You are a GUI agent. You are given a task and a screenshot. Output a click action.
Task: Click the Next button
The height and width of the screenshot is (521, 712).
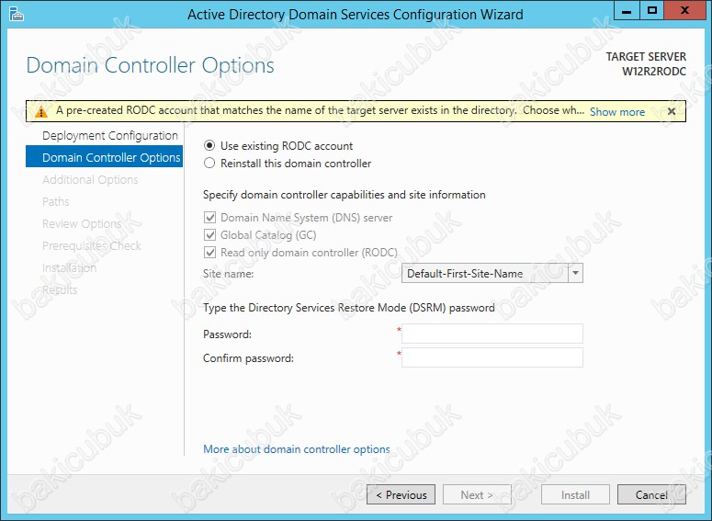pyautogui.click(x=477, y=494)
